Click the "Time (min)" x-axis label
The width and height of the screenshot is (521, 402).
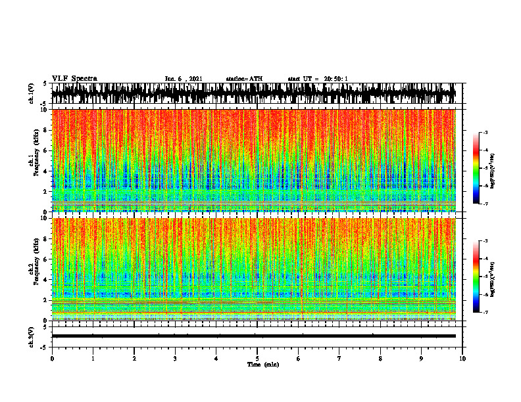click(x=263, y=365)
